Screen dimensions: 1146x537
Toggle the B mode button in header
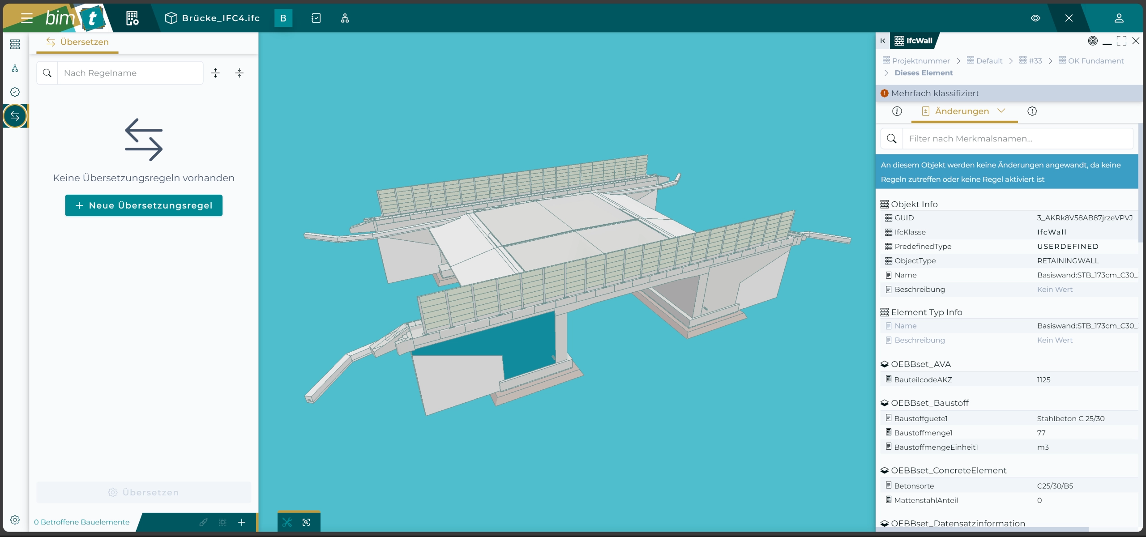click(283, 18)
